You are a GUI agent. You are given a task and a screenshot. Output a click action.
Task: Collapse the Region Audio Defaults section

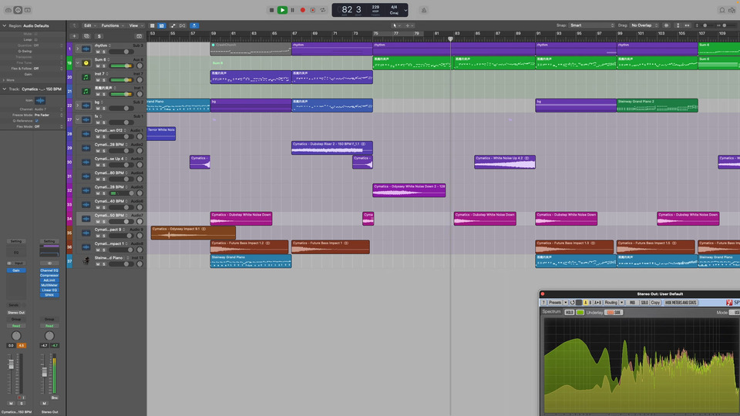5,26
